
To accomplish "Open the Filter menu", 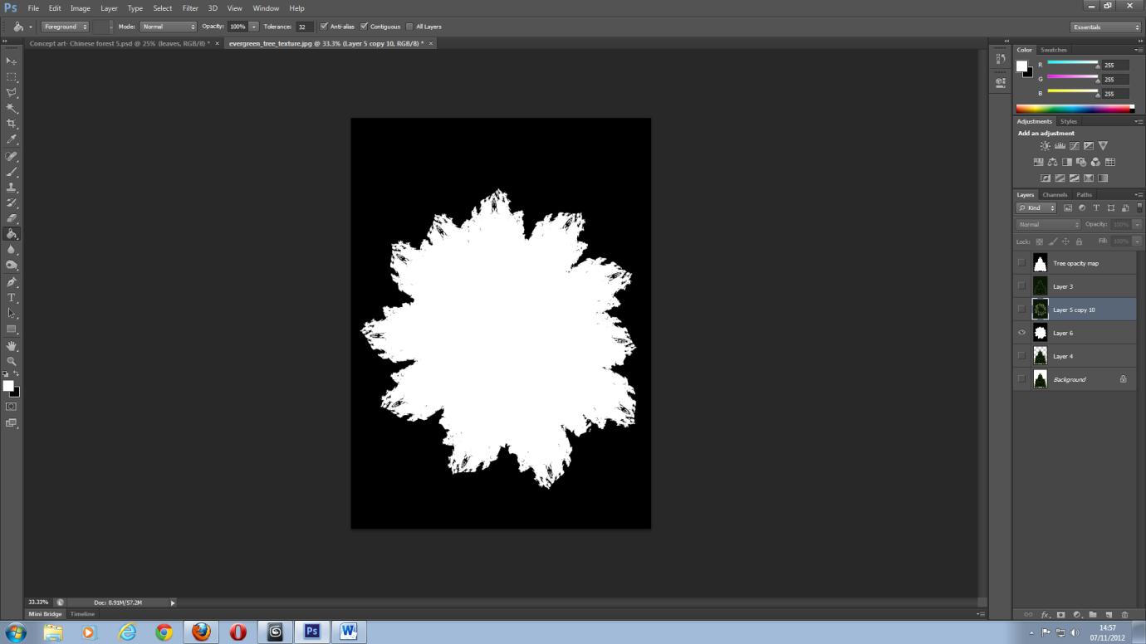I will tap(190, 7).
